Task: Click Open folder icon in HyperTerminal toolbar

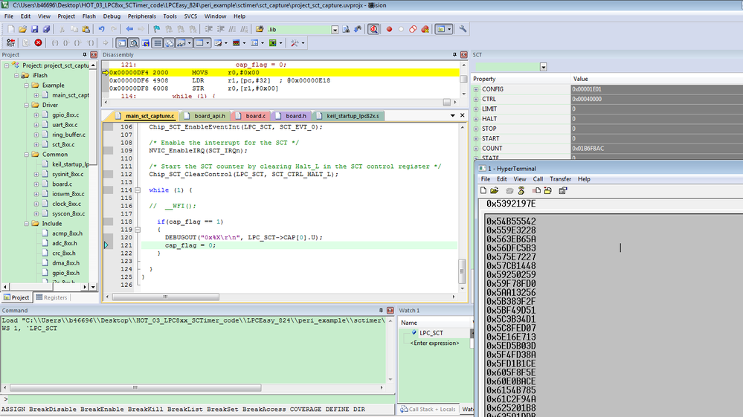Action: pos(495,191)
